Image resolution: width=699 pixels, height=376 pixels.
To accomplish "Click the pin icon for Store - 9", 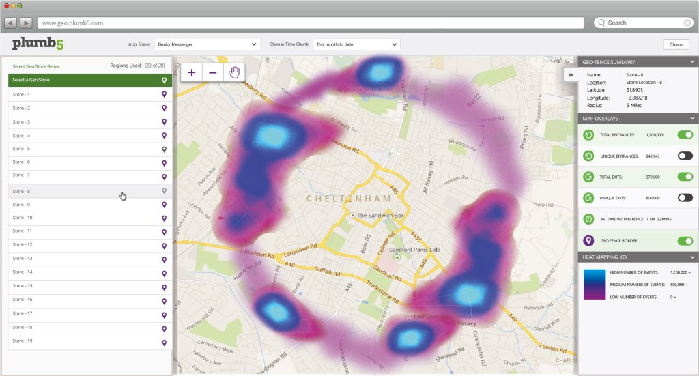I will click(164, 205).
